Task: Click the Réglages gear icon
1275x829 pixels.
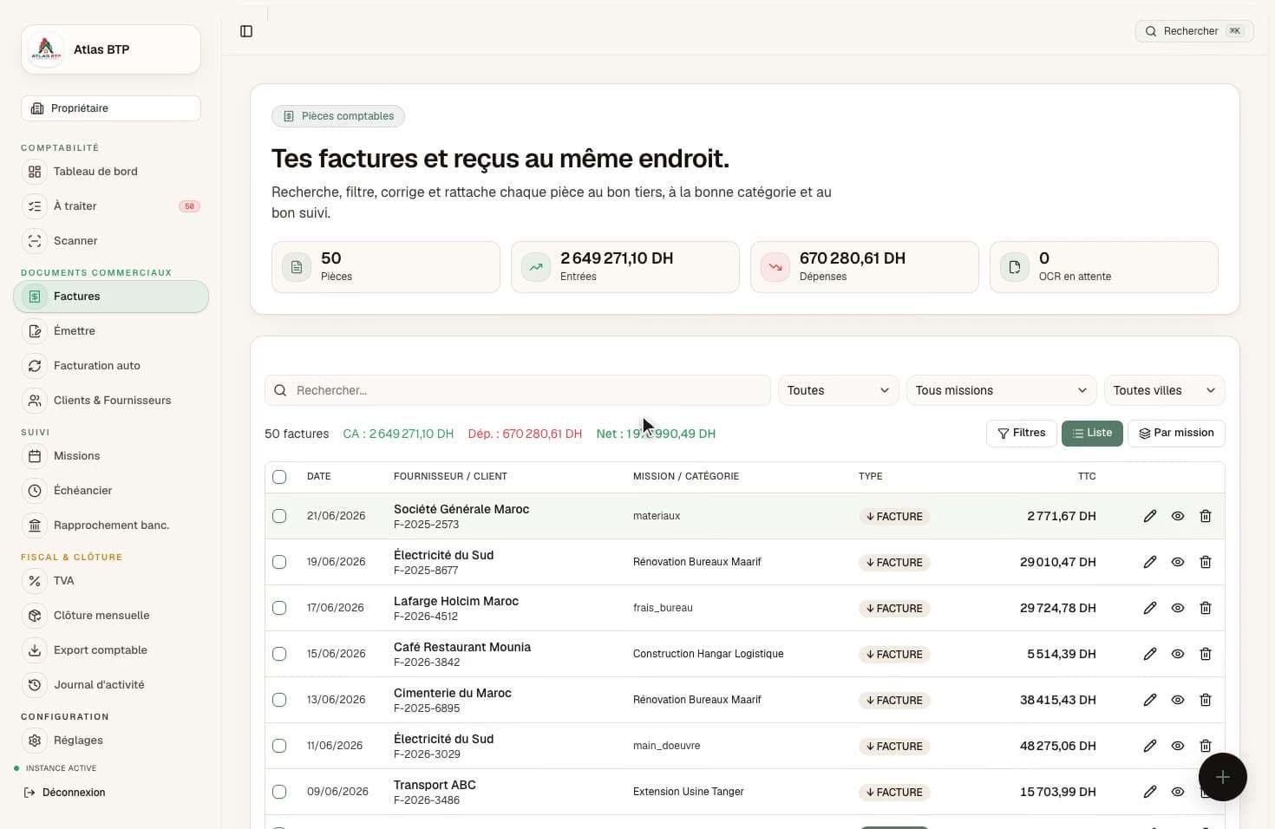Action: pyautogui.click(x=35, y=741)
